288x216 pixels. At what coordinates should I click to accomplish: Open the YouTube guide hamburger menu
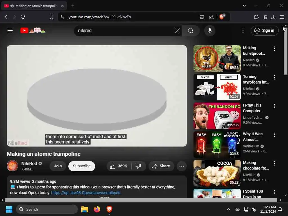10,30
